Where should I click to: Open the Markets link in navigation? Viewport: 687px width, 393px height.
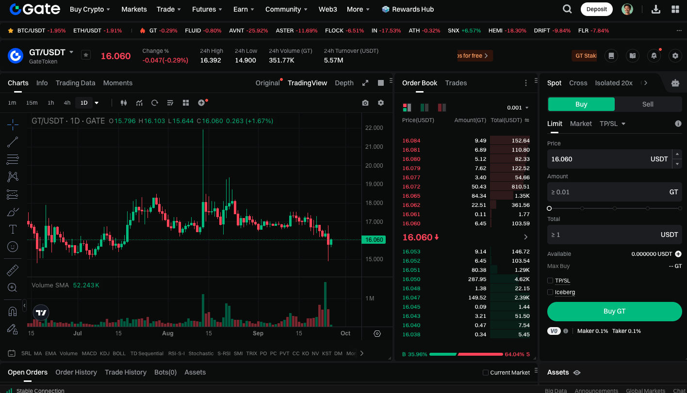(134, 9)
